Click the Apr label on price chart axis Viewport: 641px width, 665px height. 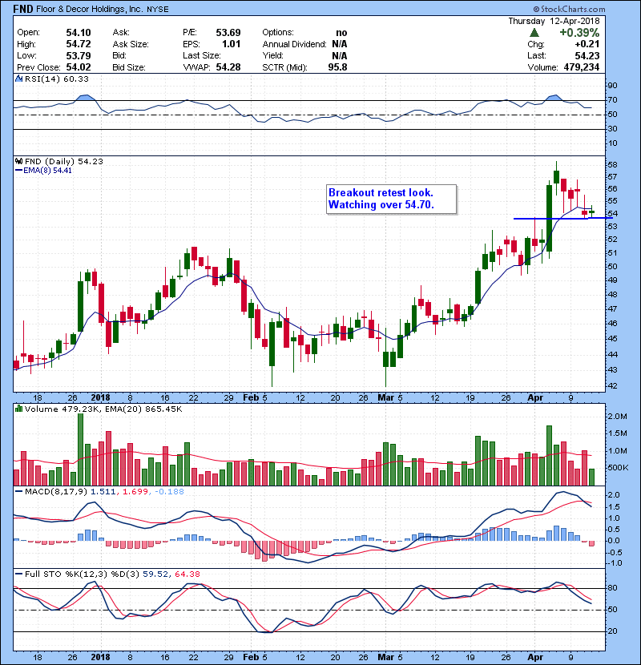[535, 398]
